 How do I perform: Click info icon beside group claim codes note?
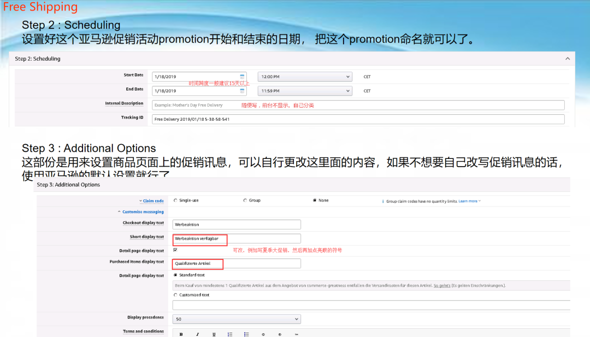(383, 201)
